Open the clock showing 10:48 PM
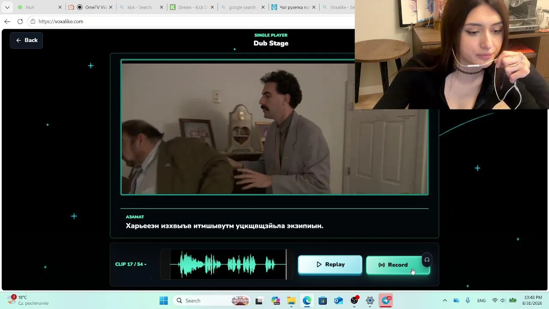 pyautogui.click(x=533, y=300)
